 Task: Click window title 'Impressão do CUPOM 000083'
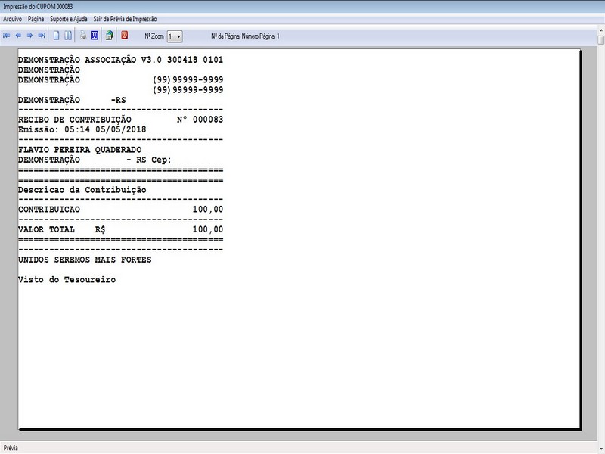click(x=38, y=7)
